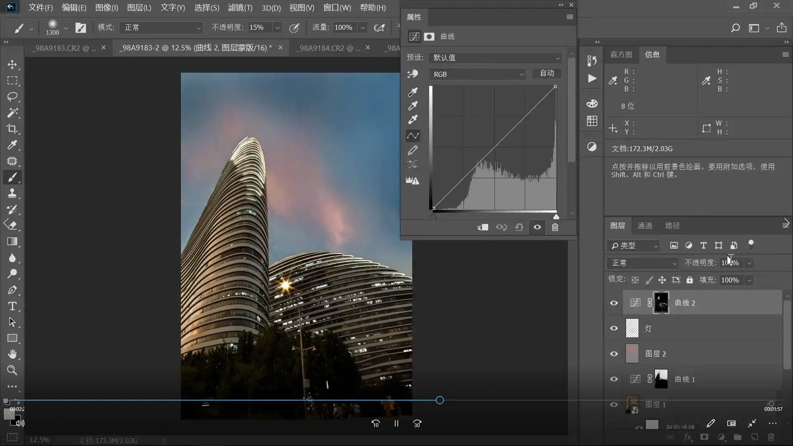Delete the curves adjustment with trash icon
Viewport: 793px width, 446px height.
(555, 227)
